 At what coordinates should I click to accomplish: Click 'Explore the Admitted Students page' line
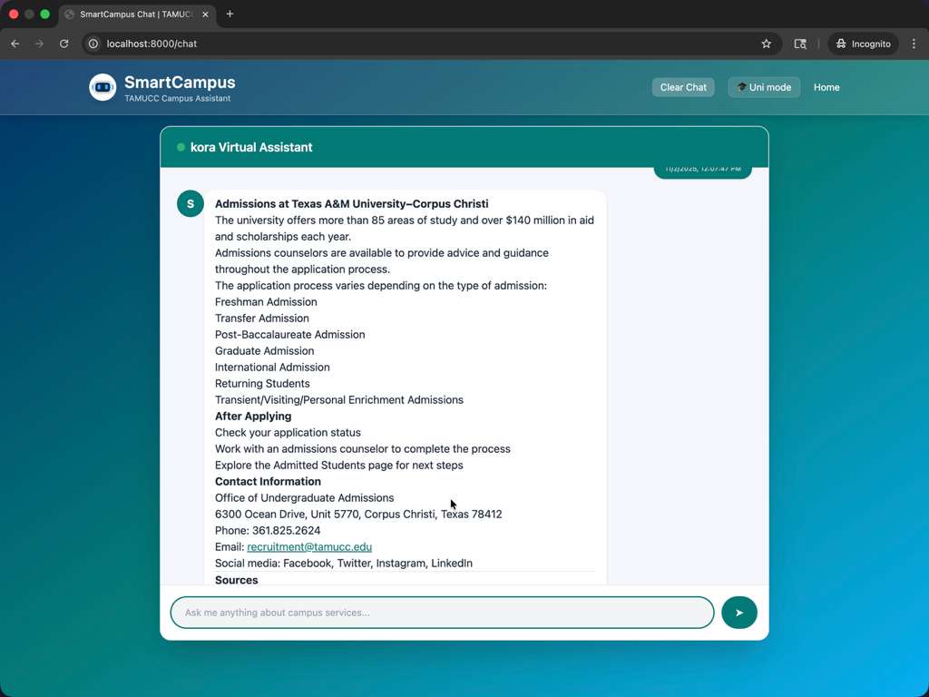click(339, 466)
